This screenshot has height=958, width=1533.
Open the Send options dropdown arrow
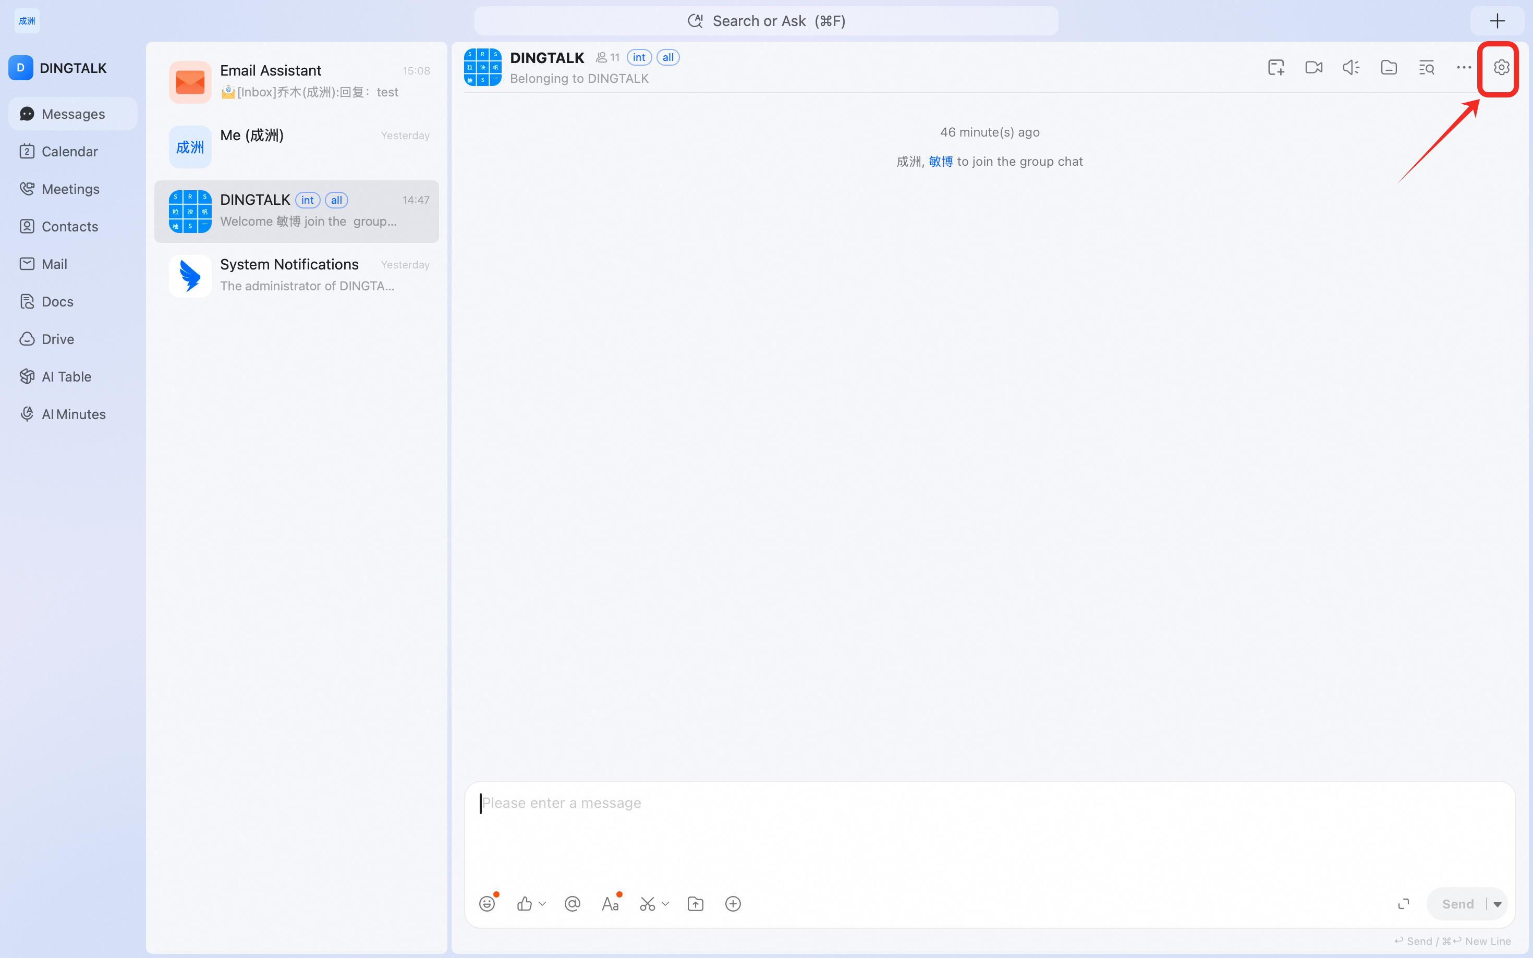tap(1497, 904)
